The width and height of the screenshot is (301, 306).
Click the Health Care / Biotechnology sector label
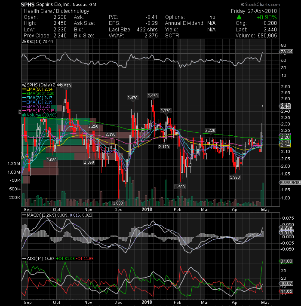click(56, 11)
